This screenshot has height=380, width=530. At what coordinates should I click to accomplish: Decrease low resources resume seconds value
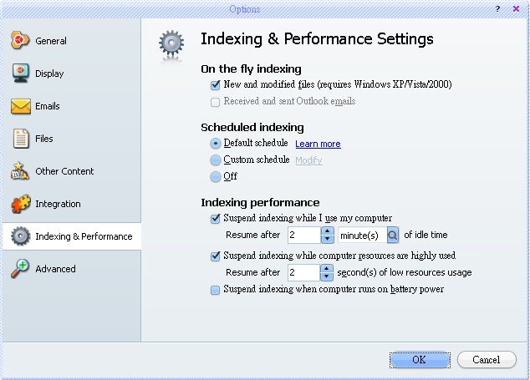327,276
